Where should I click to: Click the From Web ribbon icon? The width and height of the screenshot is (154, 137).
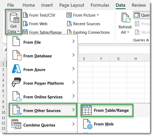[x=25, y=24]
